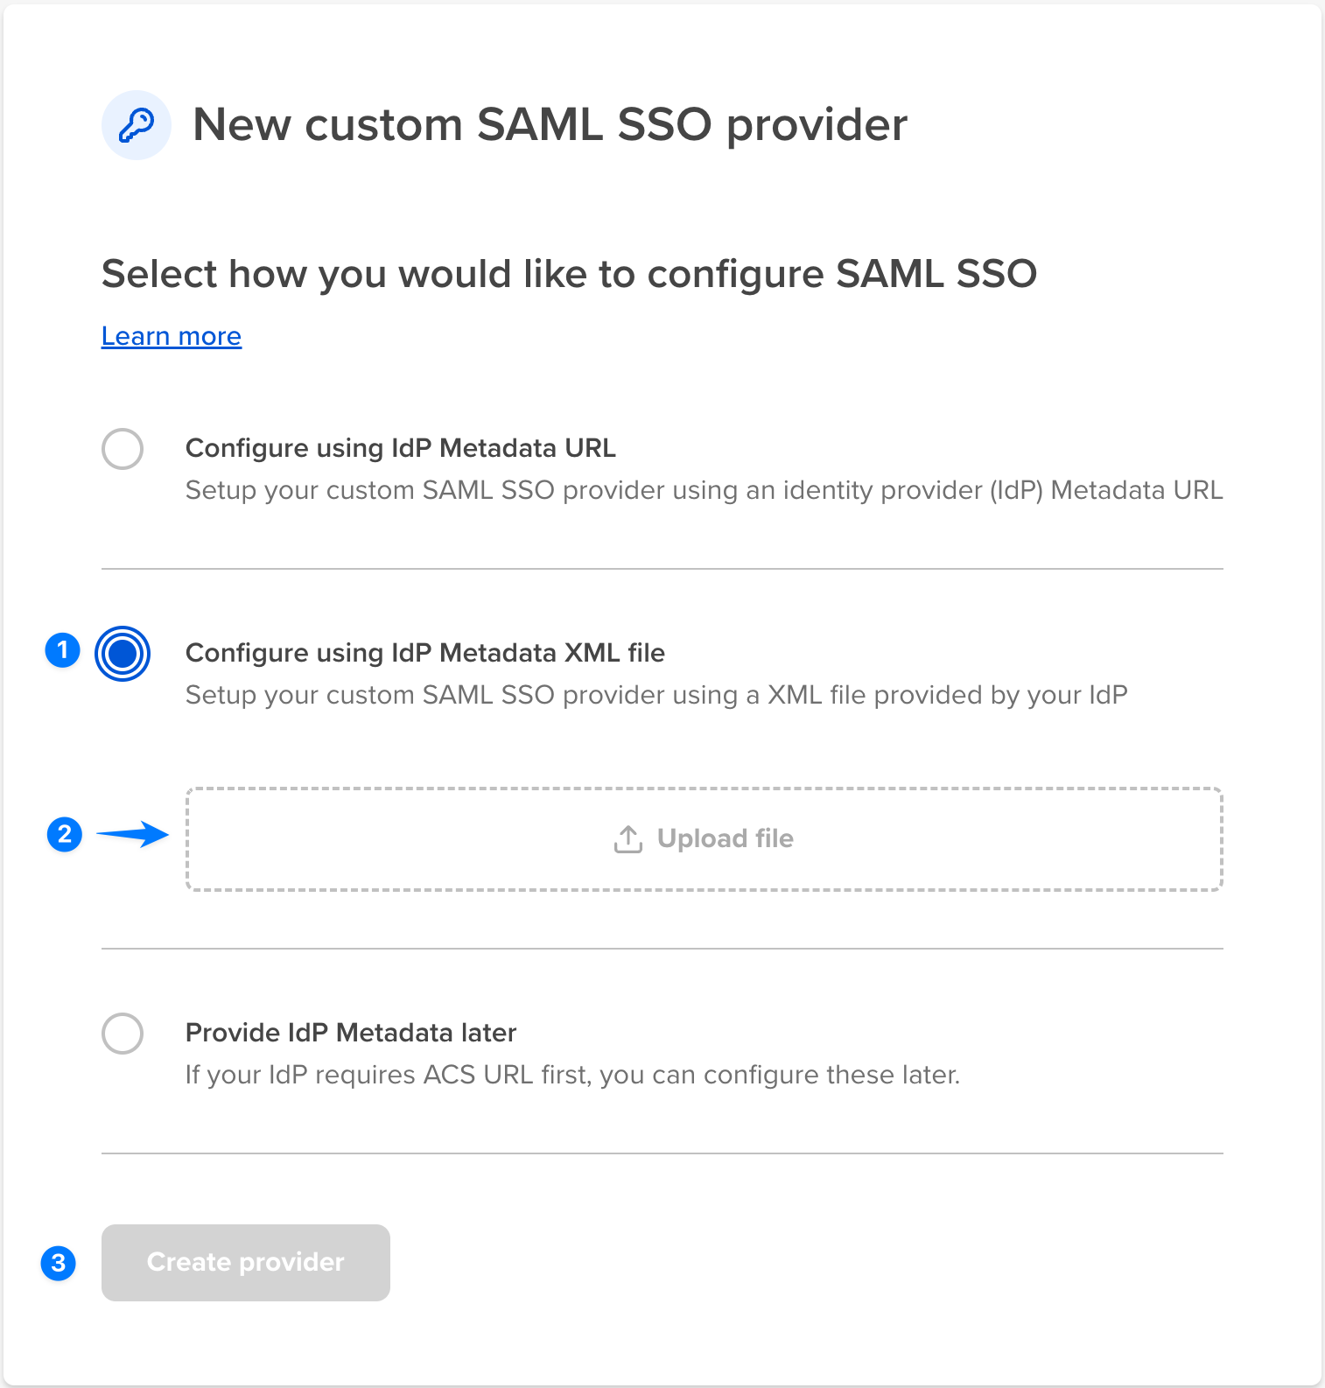
Task: Click the blue step 3 badge
Action: tap(59, 1263)
